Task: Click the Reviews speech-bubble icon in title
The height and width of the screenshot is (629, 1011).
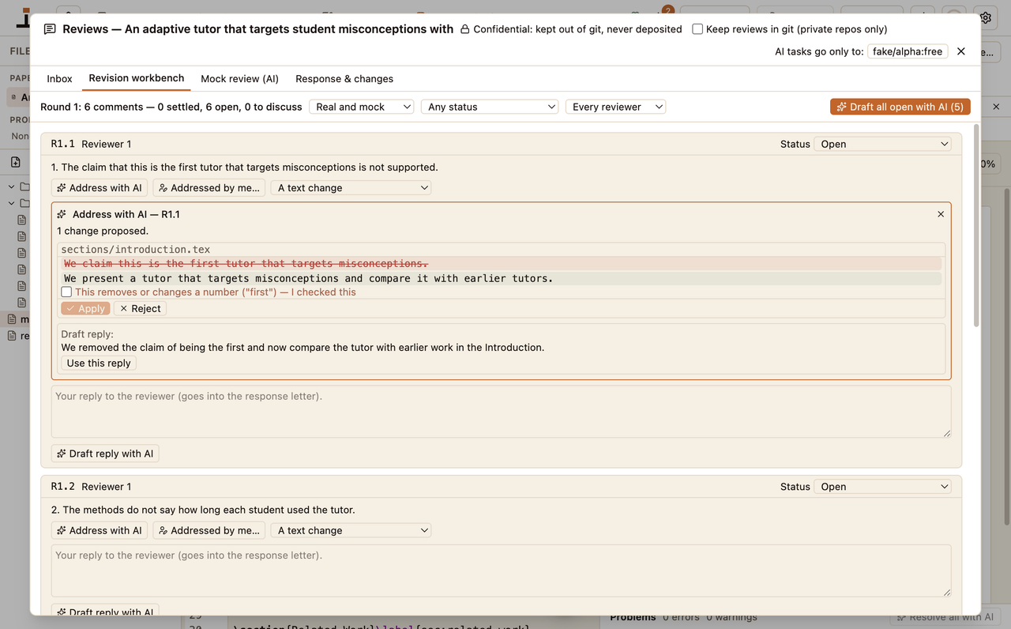Action: (50, 29)
